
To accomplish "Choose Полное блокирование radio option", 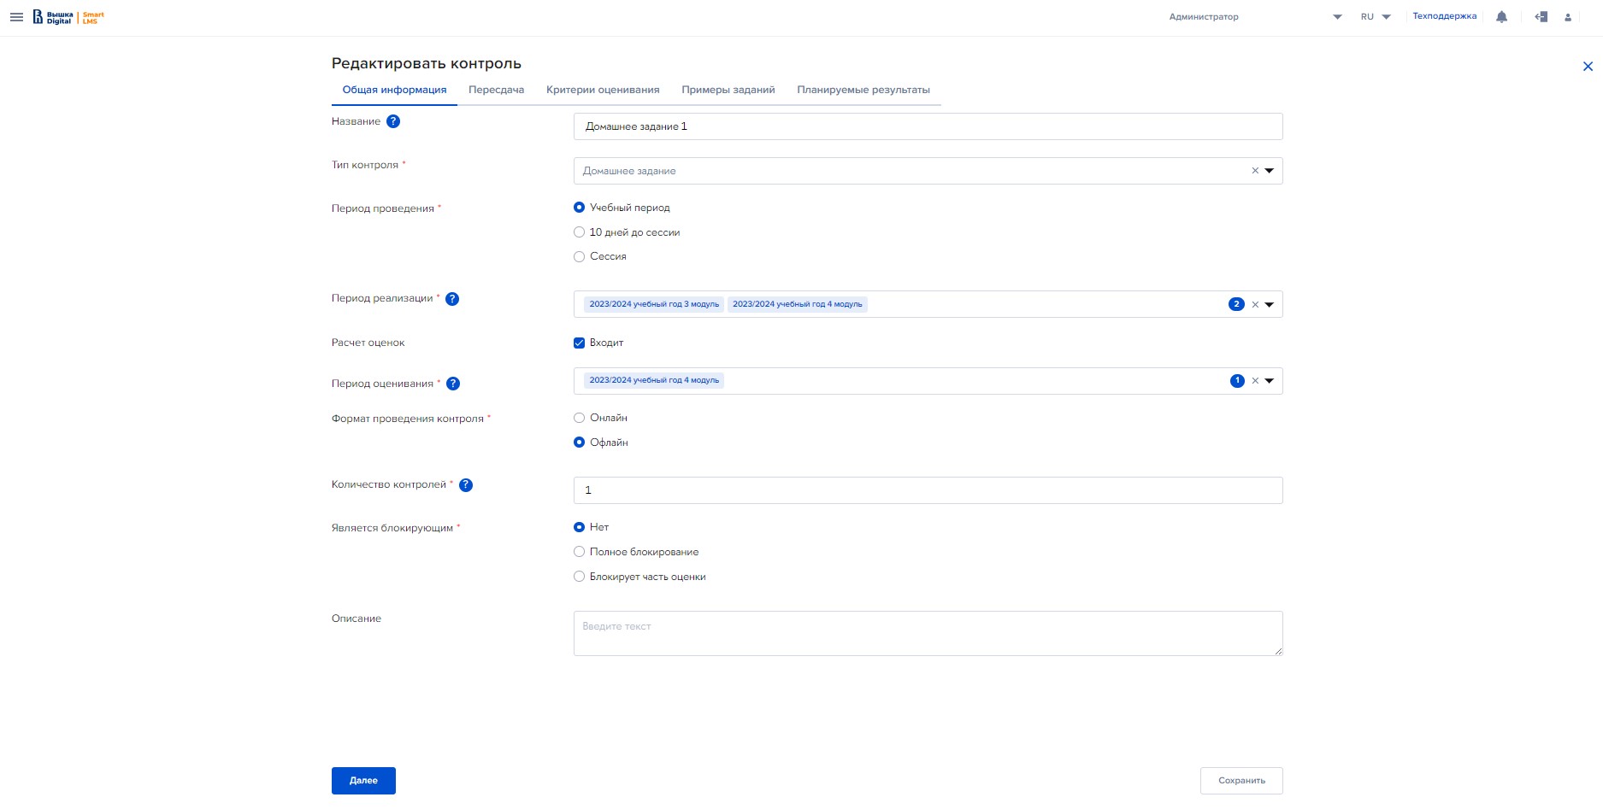I will pos(580,552).
